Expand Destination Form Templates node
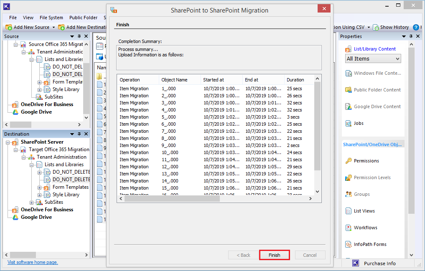The height and width of the screenshot is (271, 425). (x=40, y=187)
